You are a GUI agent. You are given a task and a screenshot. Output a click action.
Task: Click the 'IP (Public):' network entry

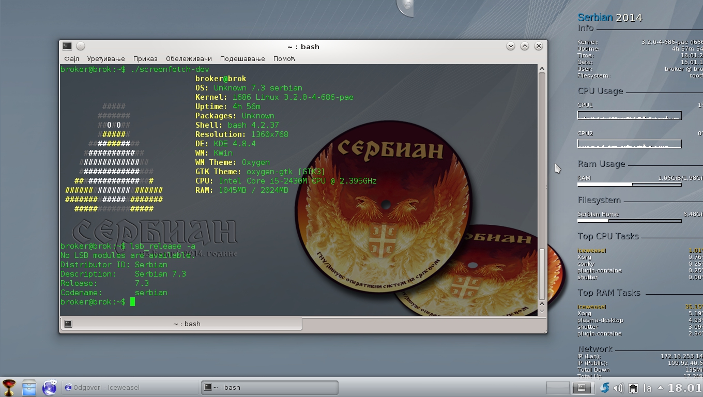pyautogui.click(x=594, y=363)
